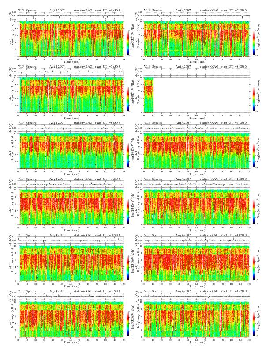The height and width of the screenshot is (350, 270).
Task: Click the ch.1 voltage waveform above the 8:50:0 spectrogram
Action: [71, 128]
